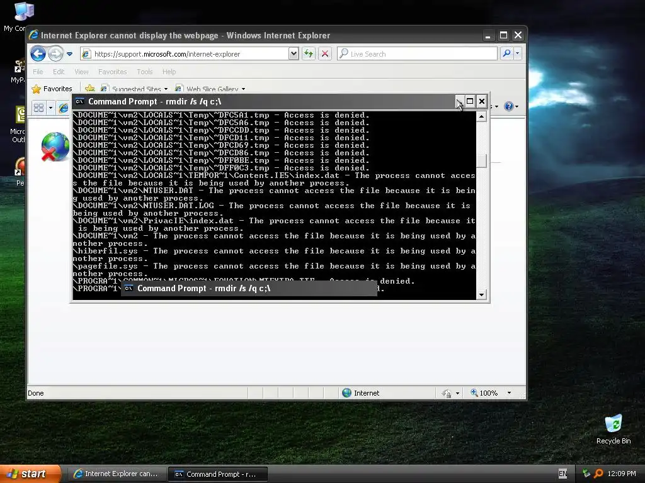Click the 100% zoom level button
This screenshot has height=483, width=645.
point(484,392)
